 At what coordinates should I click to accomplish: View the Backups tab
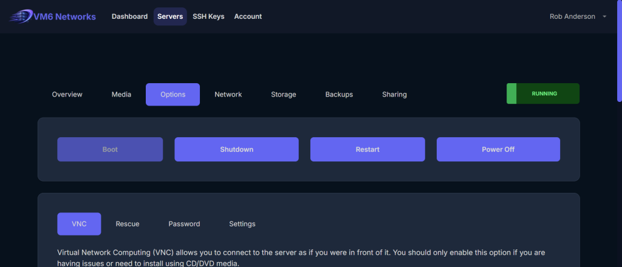pyautogui.click(x=339, y=95)
